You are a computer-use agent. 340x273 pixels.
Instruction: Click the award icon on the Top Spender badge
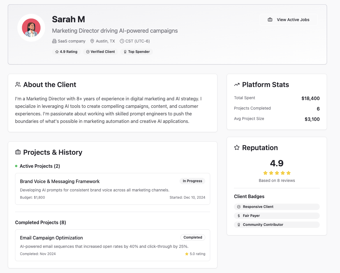[x=125, y=51]
